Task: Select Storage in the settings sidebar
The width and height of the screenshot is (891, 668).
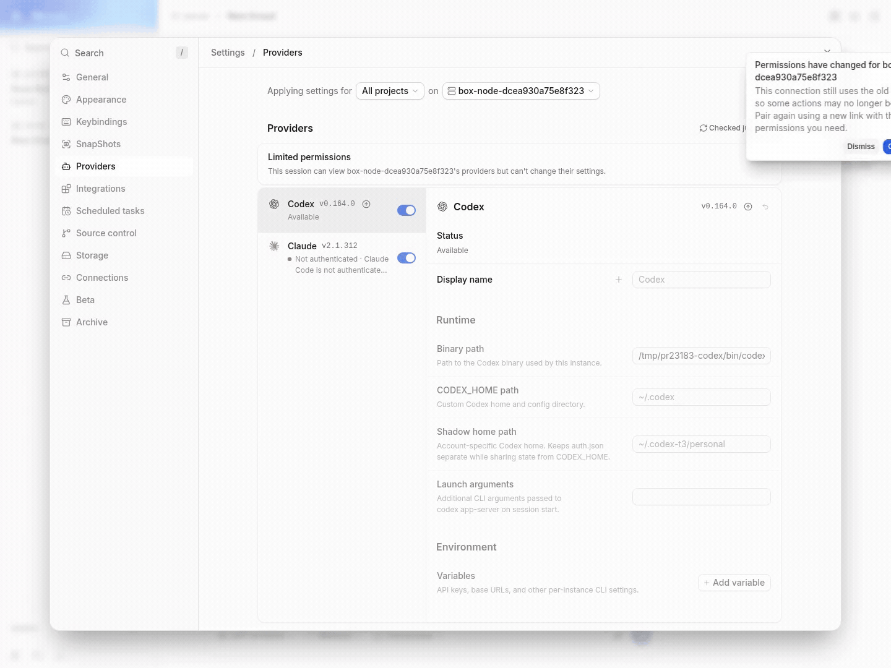Action: 124,255
